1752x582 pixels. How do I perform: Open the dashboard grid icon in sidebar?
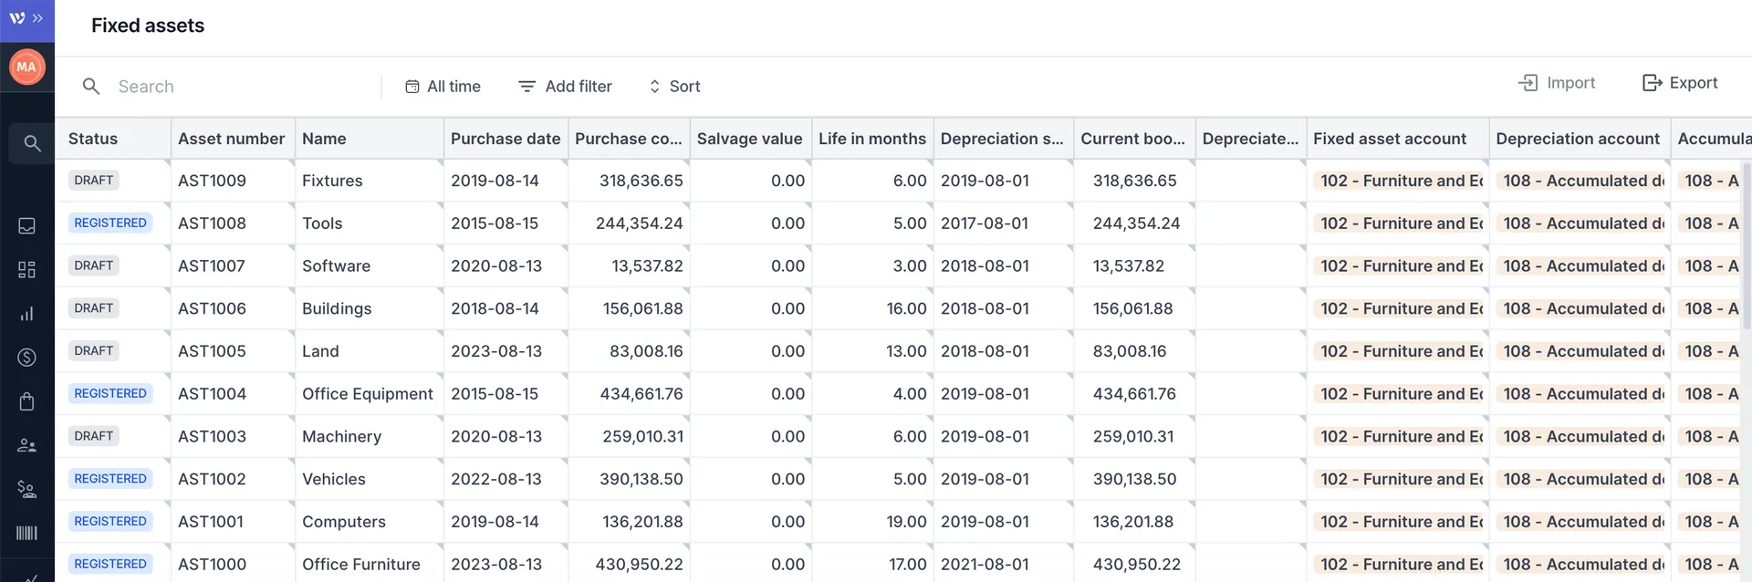(x=27, y=270)
